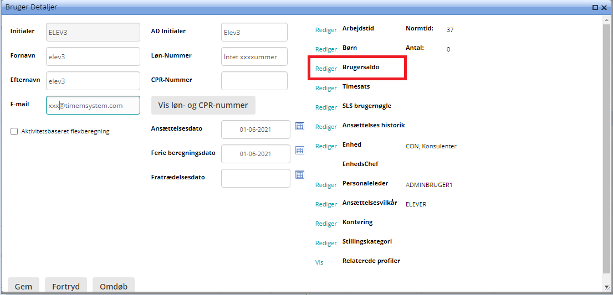This screenshot has height=295, width=613.
Task: Maximize the Bruger Detaljer dialog
Action: click(x=595, y=7)
